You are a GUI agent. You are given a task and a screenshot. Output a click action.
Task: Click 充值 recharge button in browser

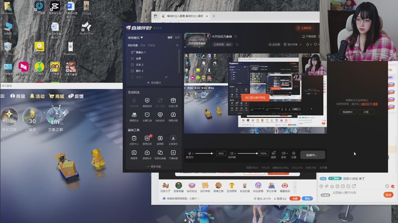coord(295,199)
